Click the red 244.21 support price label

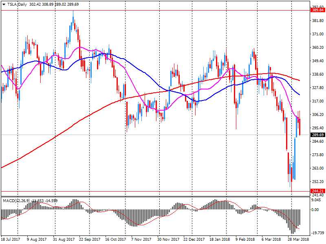(x=318, y=191)
